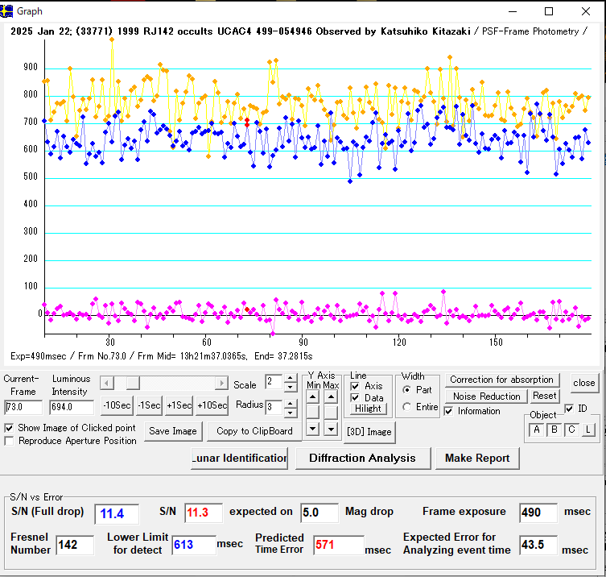
Task: Click Correction for absorption button
Action: (x=501, y=380)
